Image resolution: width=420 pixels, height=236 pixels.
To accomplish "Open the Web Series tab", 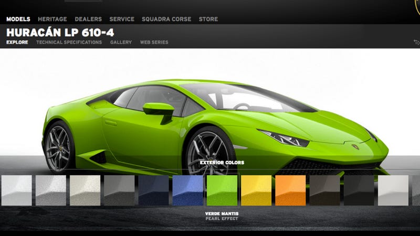I will point(154,42).
